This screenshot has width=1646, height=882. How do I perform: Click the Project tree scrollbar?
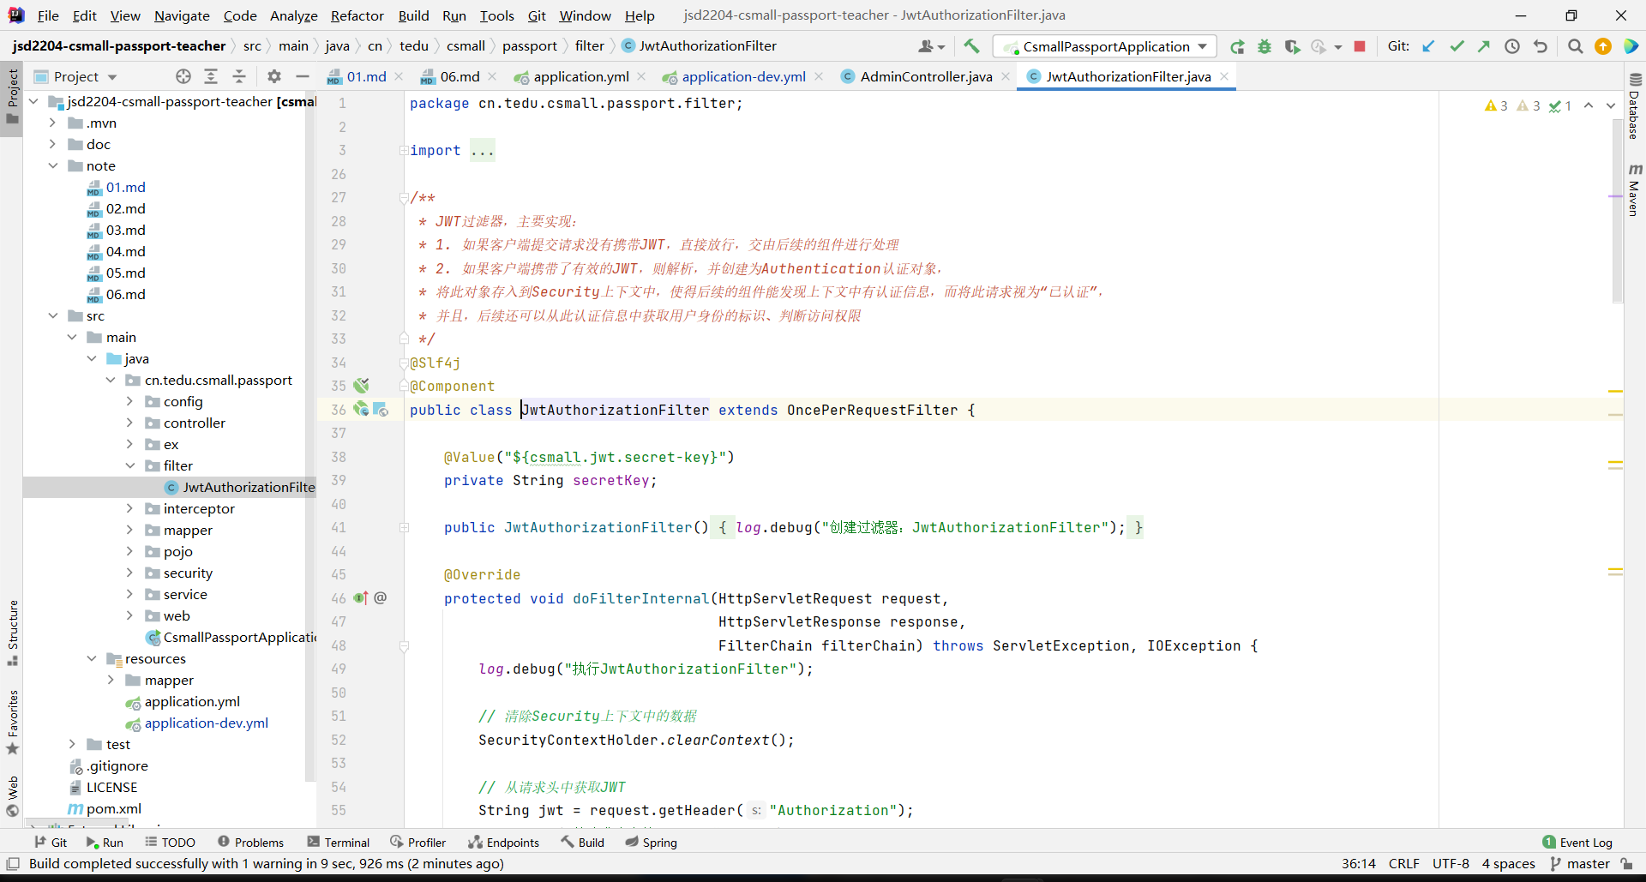[x=310, y=437]
